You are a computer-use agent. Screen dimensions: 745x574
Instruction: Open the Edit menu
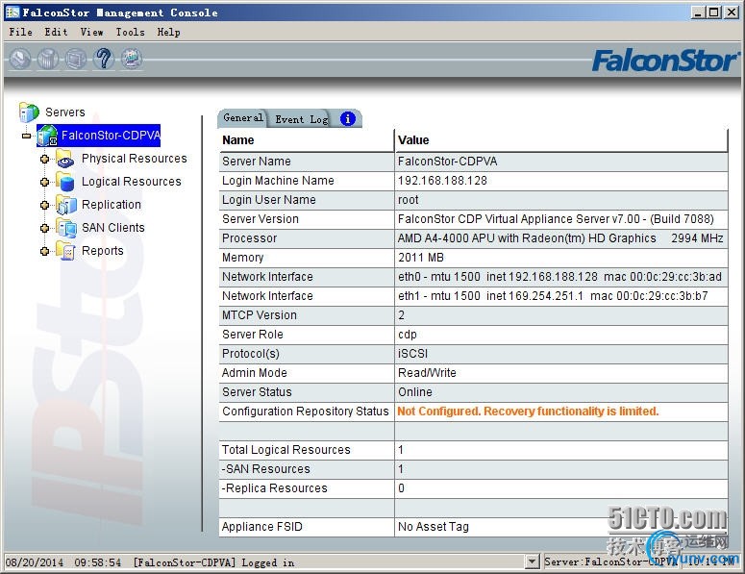(56, 32)
